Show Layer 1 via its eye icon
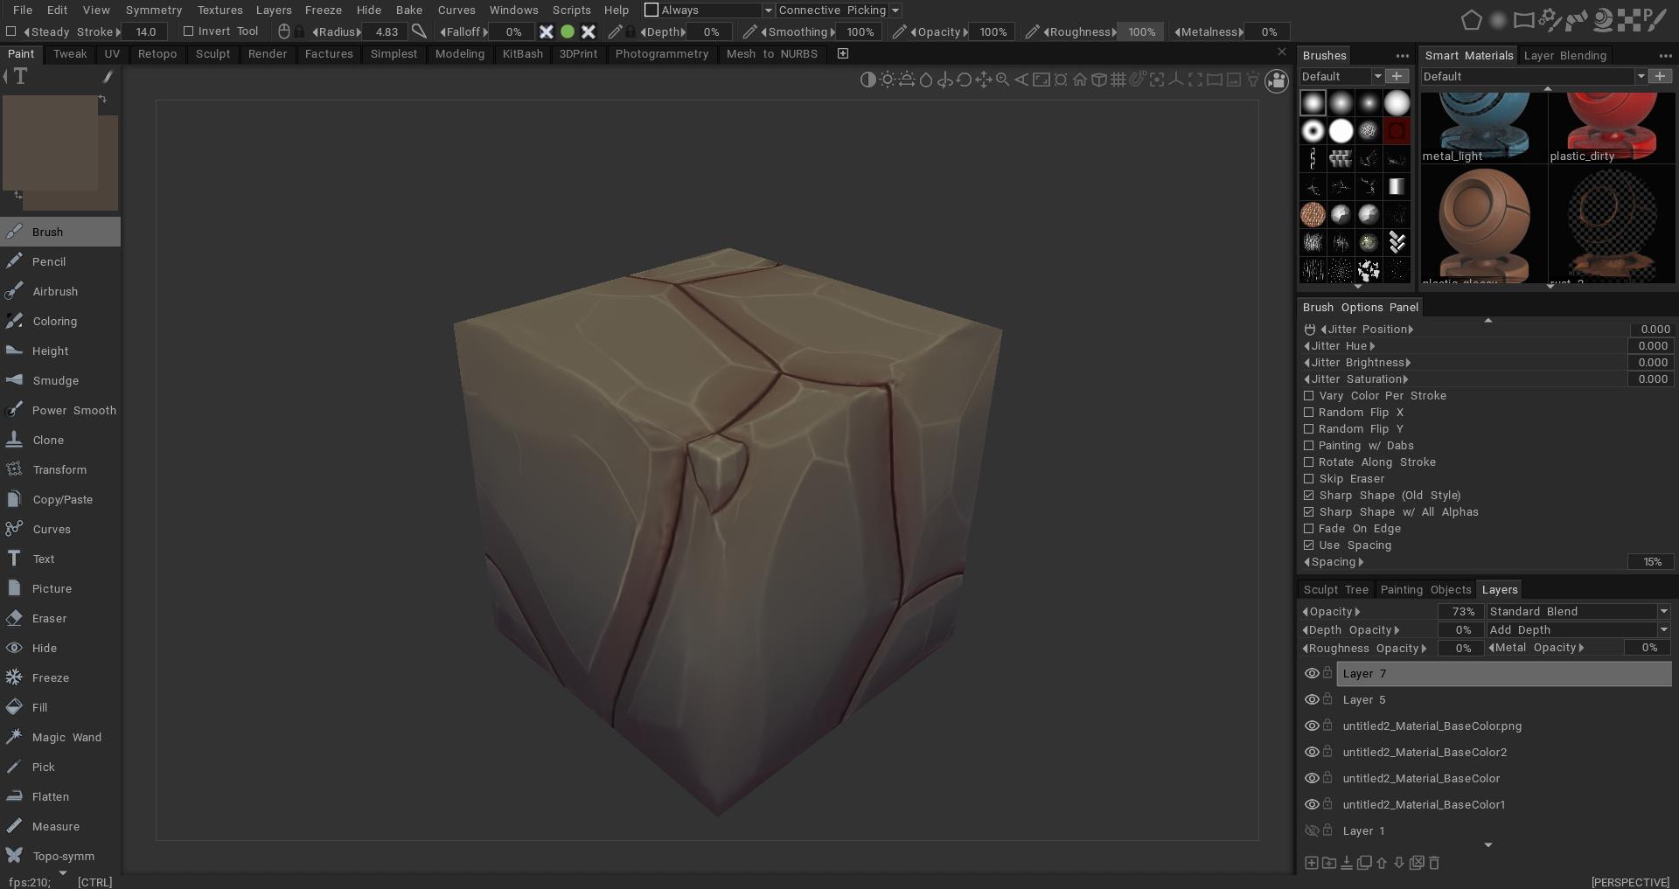 [1312, 831]
